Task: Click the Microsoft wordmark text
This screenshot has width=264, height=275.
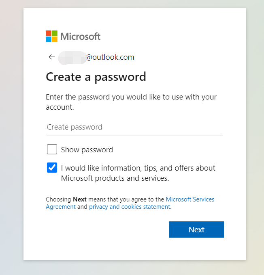Action: point(81,37)
